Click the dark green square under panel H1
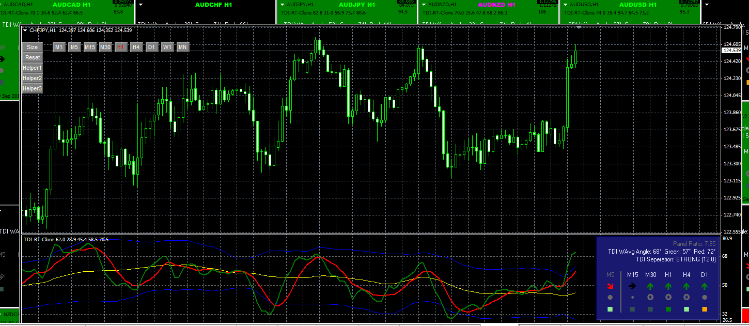Viewport: 749px width, 326px height. pyautogui.click(x=668, y=309)
